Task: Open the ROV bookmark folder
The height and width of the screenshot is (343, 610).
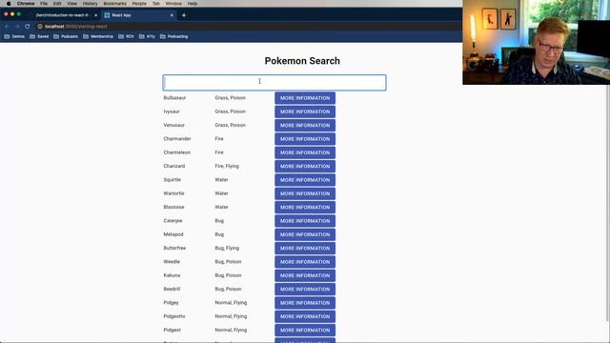Action: (x=126, y=36)
